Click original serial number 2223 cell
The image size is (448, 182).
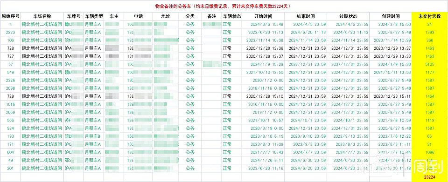(11, 33)
